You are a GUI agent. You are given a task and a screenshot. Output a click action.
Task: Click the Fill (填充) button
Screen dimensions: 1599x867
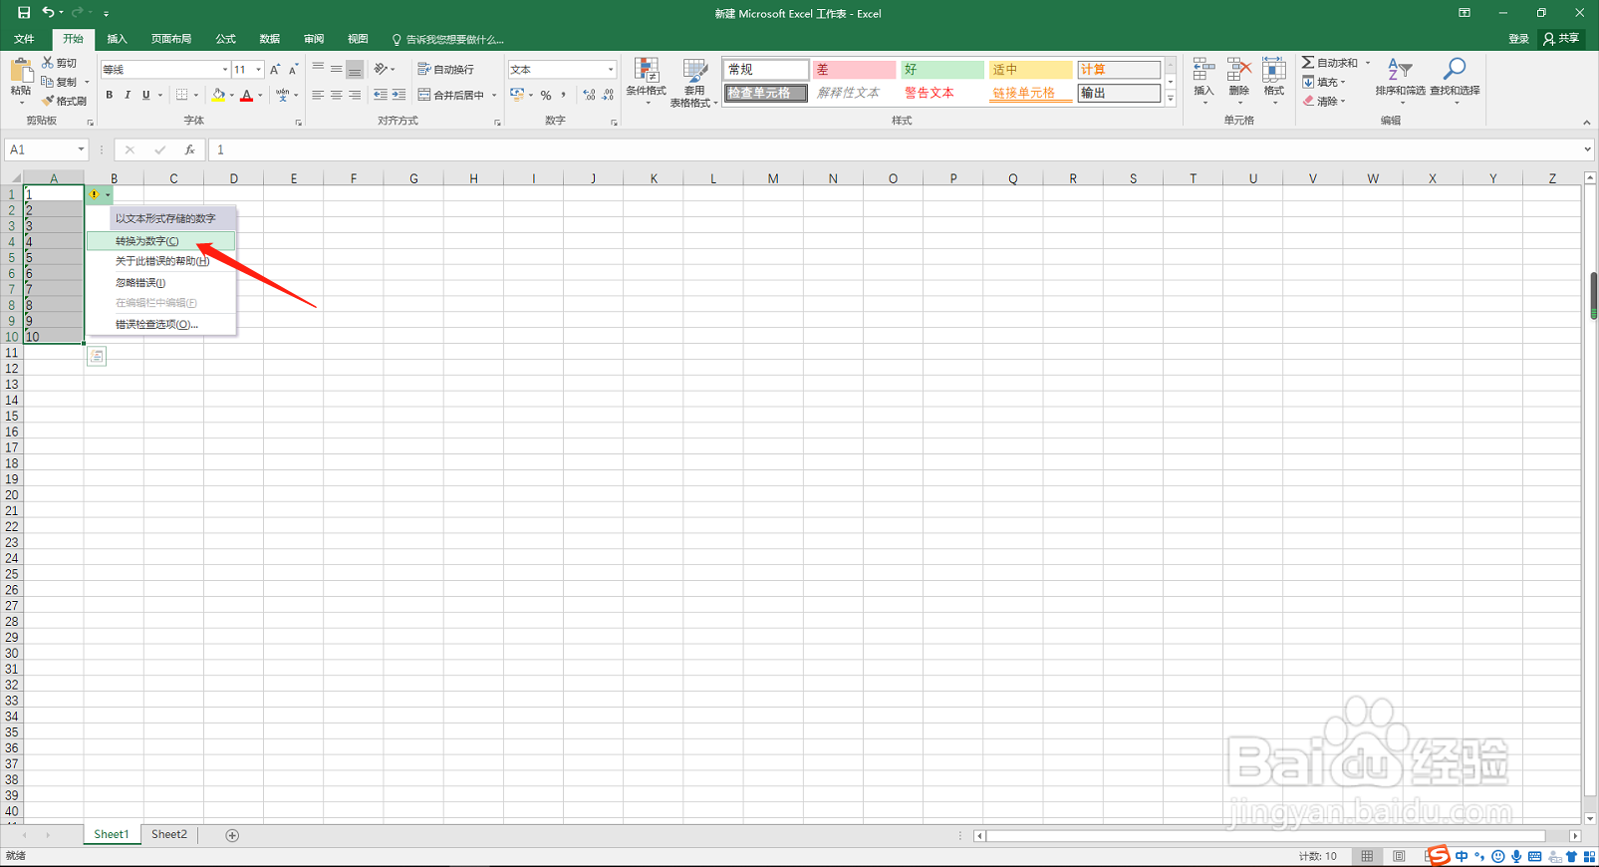click(1324, 82)
